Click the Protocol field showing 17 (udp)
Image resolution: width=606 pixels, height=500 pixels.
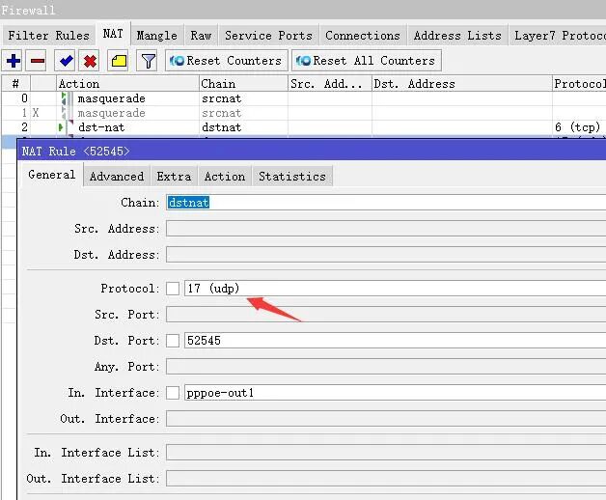[395, 289]
